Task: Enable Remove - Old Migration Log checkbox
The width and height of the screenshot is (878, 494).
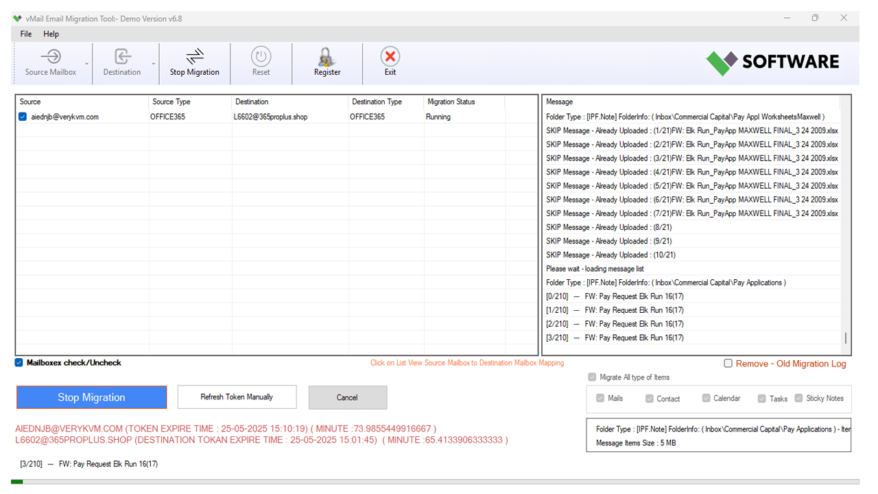Action: pos(728,363)
